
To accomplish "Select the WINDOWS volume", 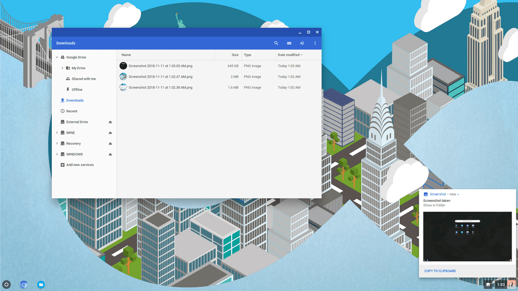I will 74,154.
